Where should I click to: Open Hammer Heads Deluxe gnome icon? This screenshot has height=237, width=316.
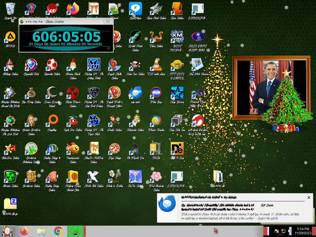click(73, 65)
